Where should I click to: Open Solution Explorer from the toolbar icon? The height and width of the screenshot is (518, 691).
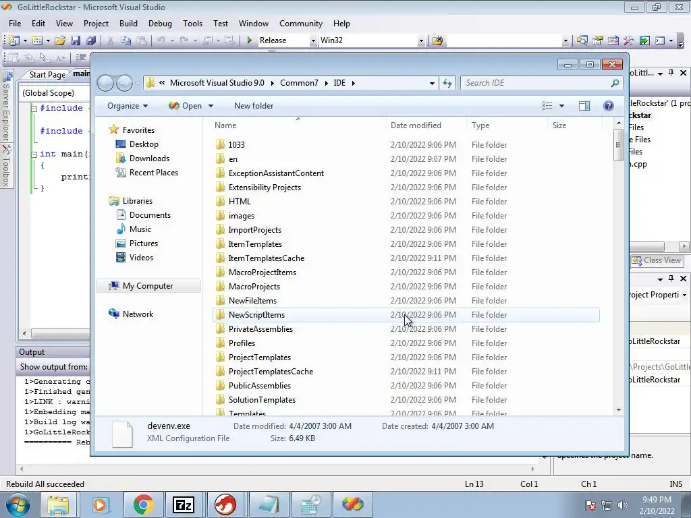click(x=582, y=40)
